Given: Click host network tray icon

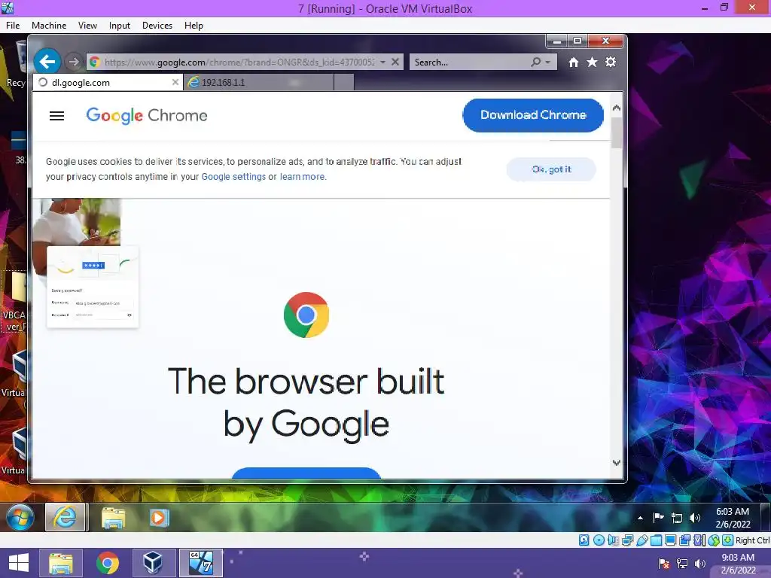Looking at the screenshot, I should [682, 564].
